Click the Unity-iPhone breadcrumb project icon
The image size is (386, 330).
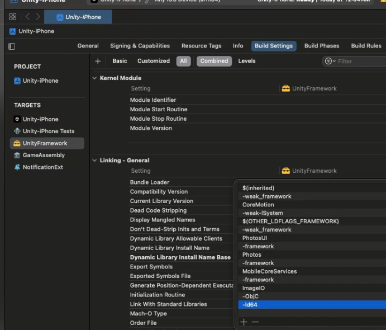(x=12, y=31)
